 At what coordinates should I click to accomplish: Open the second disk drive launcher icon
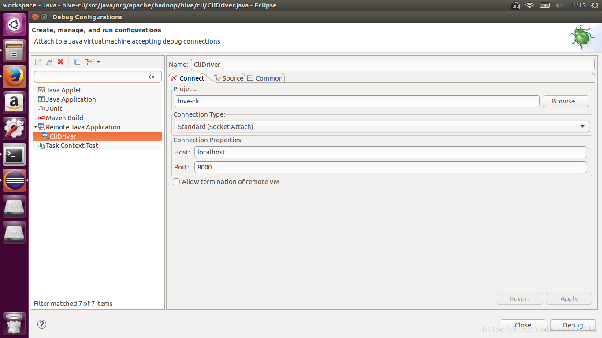[14, 232]
